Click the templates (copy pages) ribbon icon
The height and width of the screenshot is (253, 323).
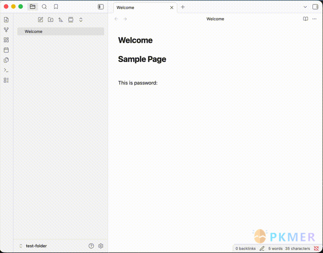pos(6,60)
